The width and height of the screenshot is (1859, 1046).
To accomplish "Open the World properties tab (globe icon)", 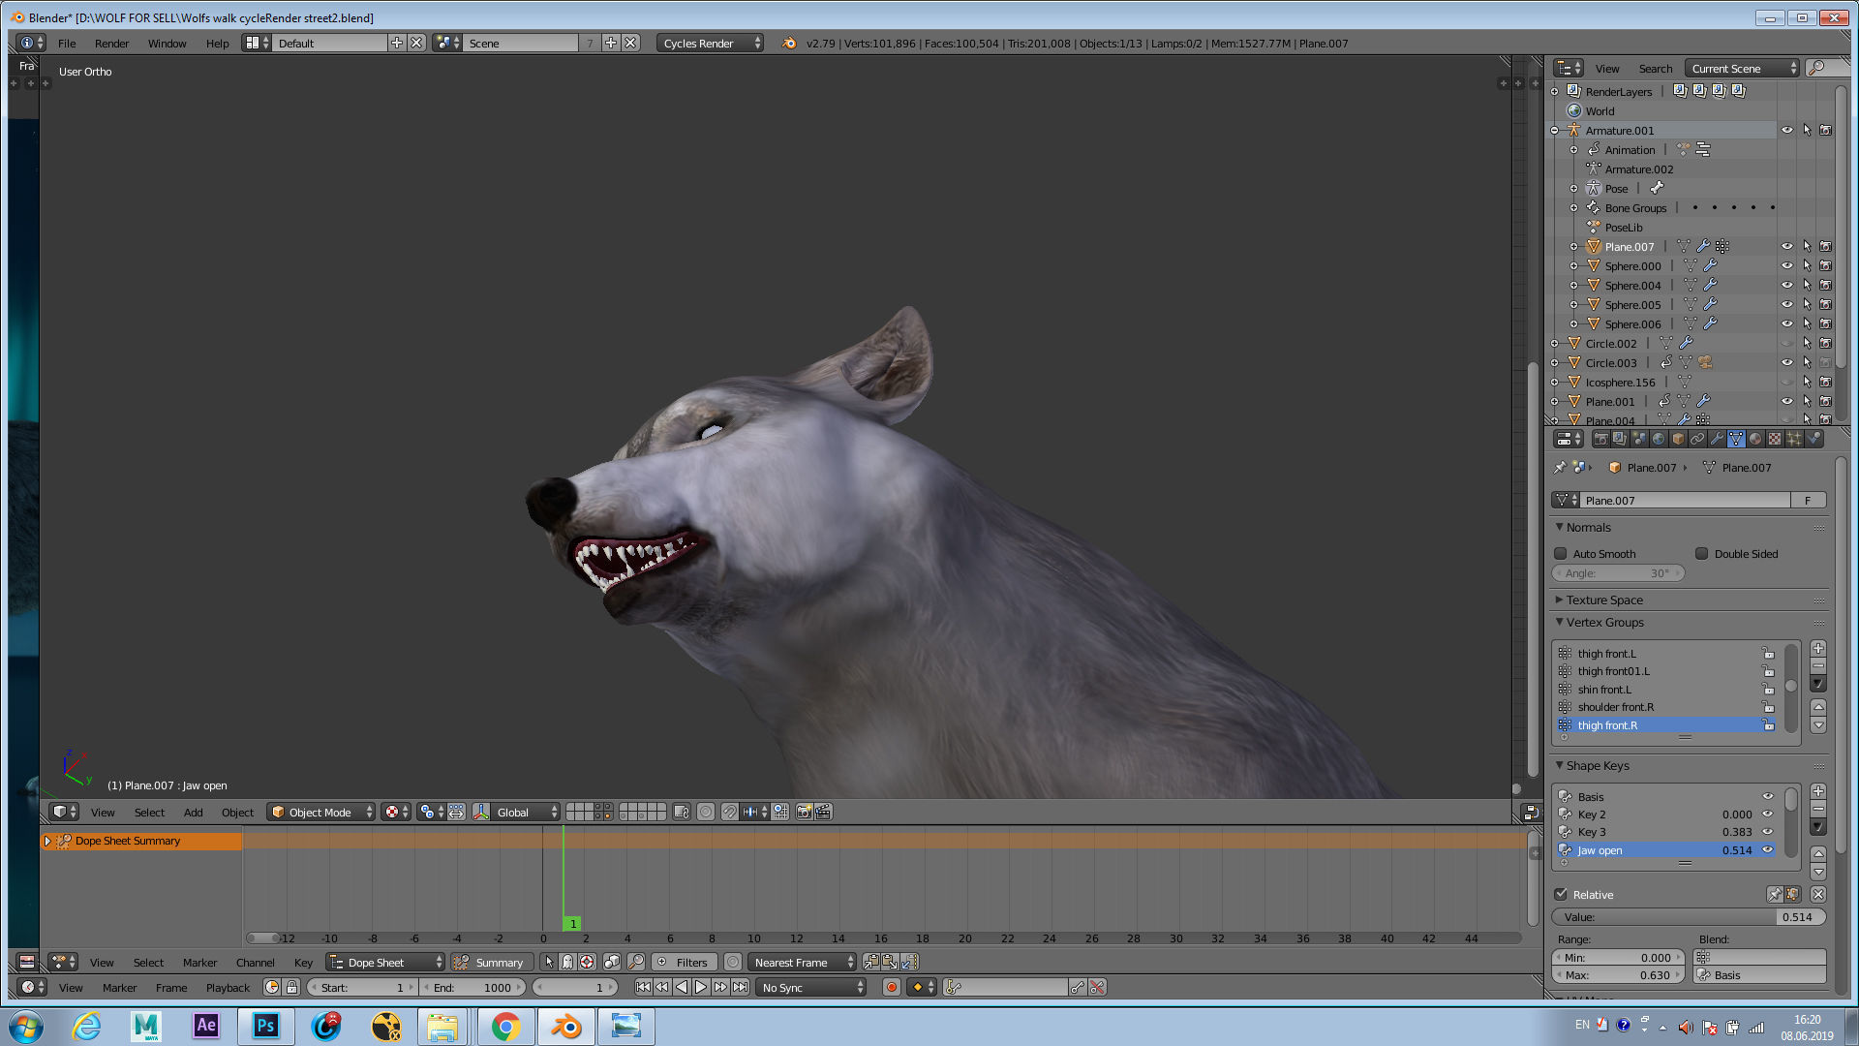I will [x=1659, y=439].
